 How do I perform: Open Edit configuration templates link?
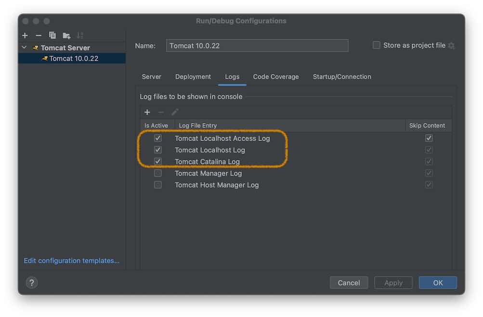[71, 261]
